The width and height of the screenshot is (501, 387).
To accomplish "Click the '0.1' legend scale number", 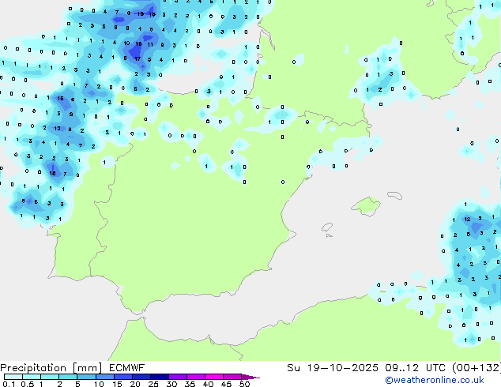I will tap(9, 384).
